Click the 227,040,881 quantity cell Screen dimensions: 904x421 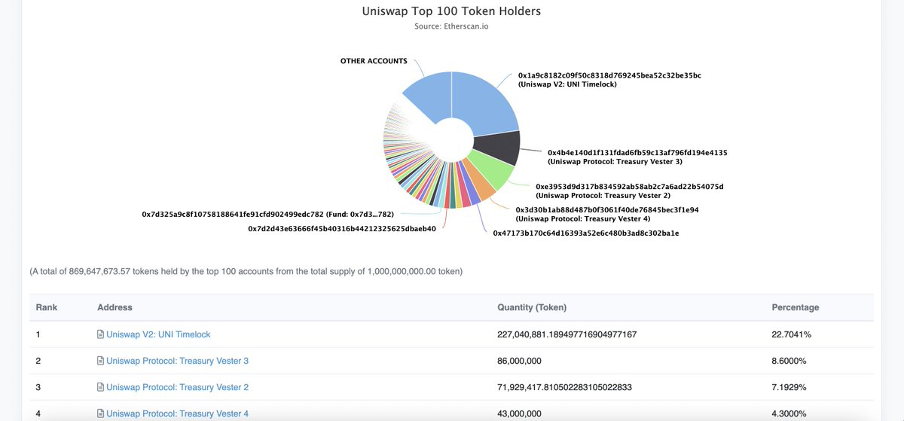(x=567, y=334)
